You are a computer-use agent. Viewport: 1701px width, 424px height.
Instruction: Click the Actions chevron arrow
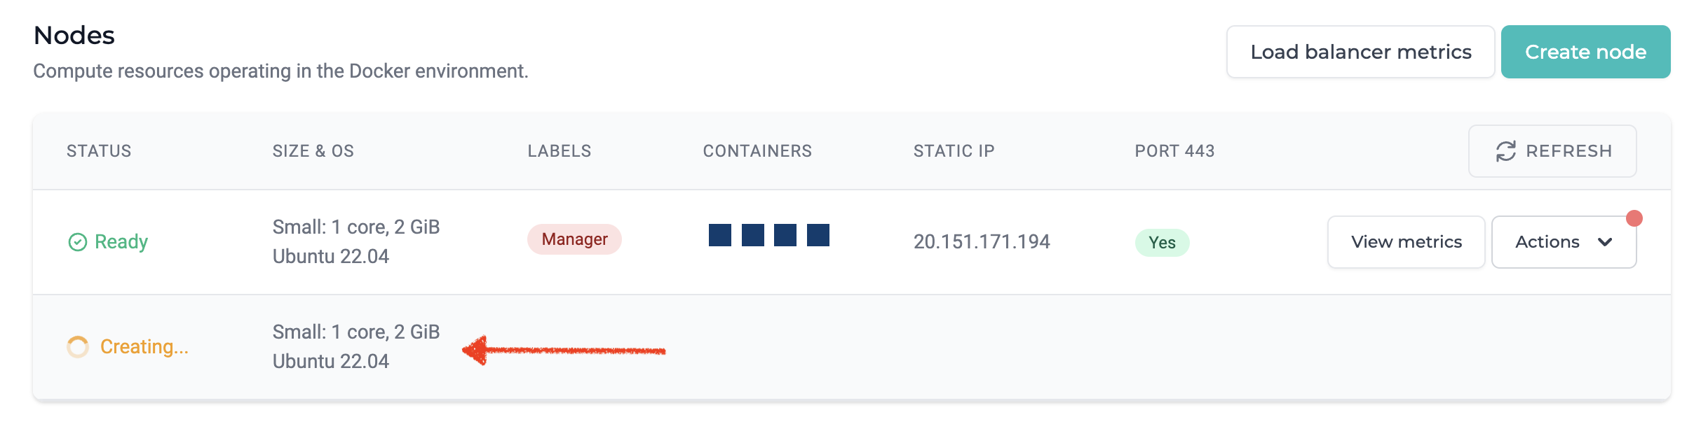pyautogui.click(x=1605, y=242)
